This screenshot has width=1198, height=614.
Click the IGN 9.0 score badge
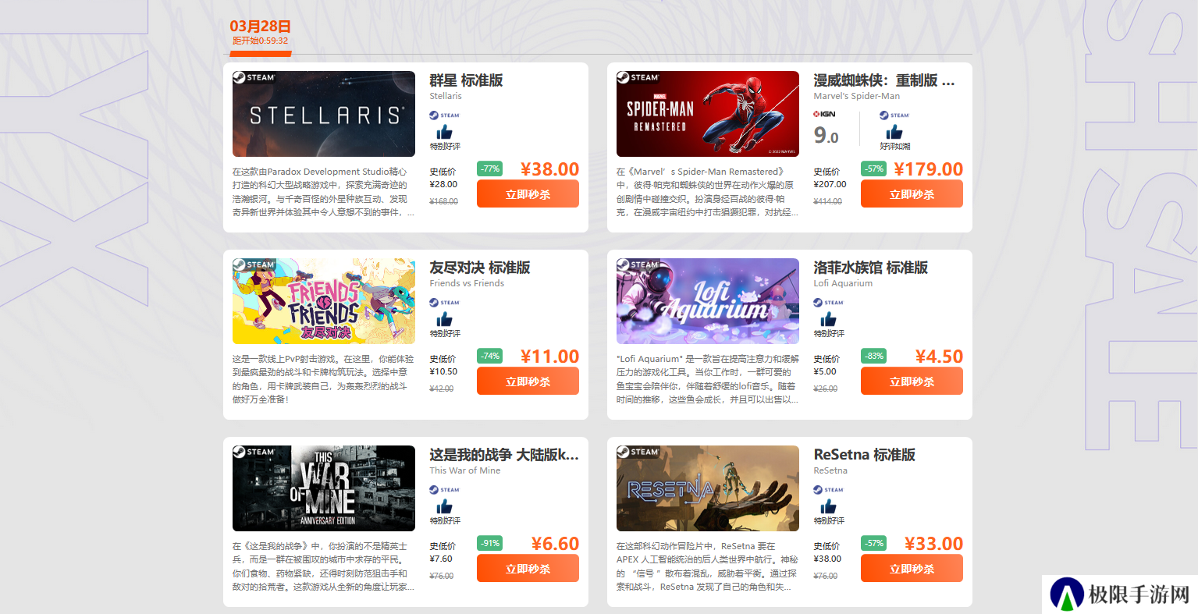(x=826, y=129)
